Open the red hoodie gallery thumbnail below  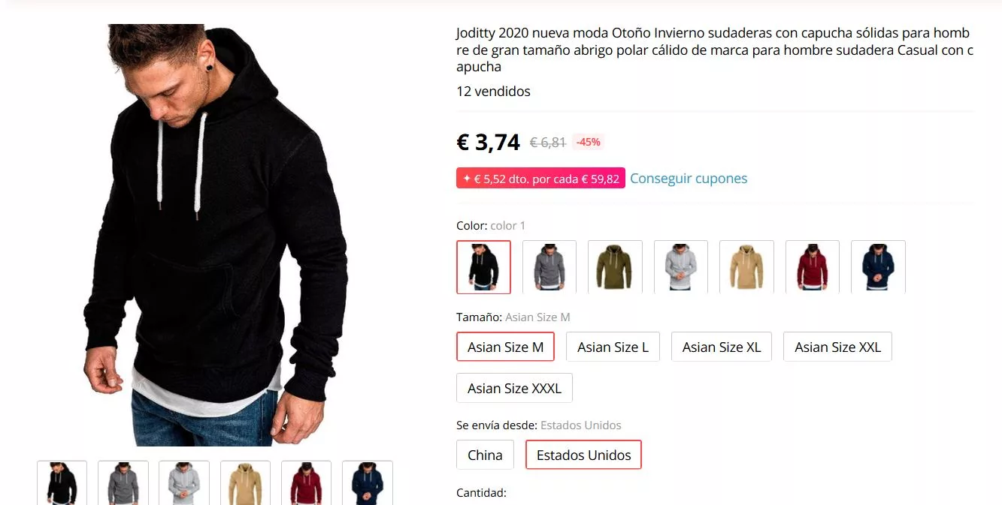pos(306,484)
